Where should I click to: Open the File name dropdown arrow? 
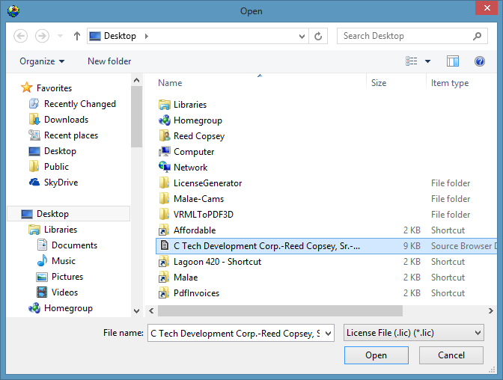[x=328, y=334]
